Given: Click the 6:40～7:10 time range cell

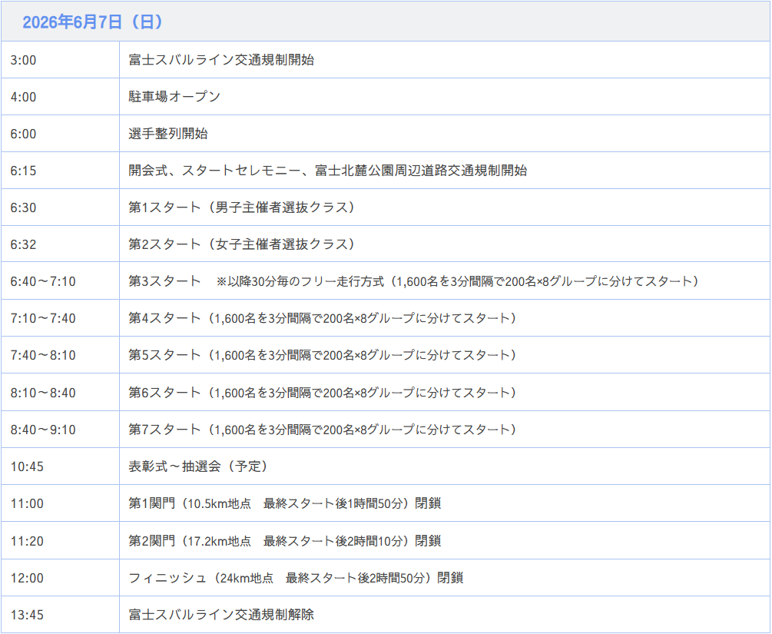Looking at the screenshot, I should (x=43, y=281).
